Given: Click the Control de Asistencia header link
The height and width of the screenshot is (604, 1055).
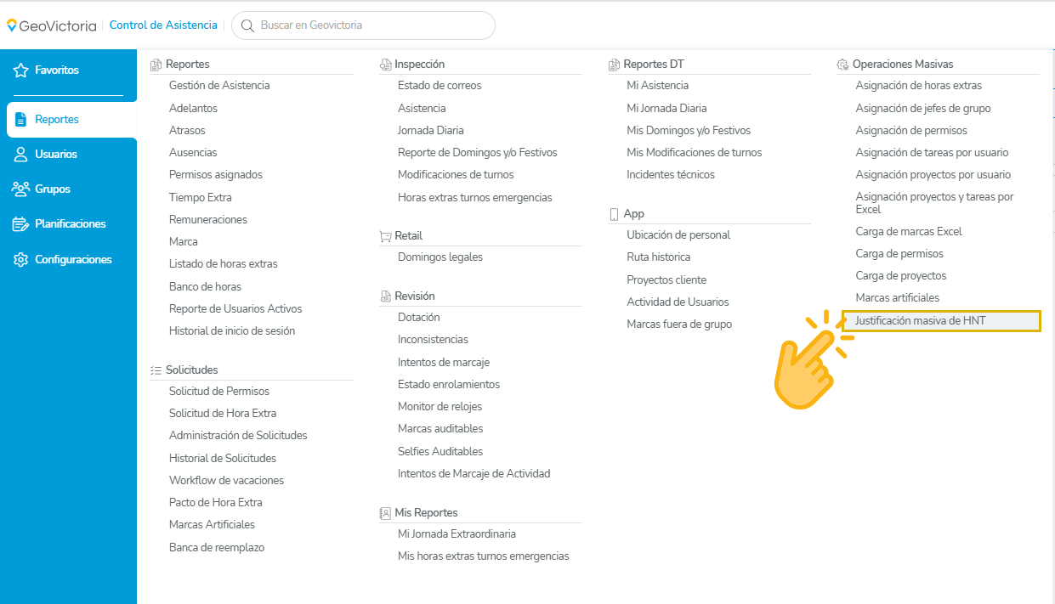Looking at the screenshot, I should click(163, 25).
